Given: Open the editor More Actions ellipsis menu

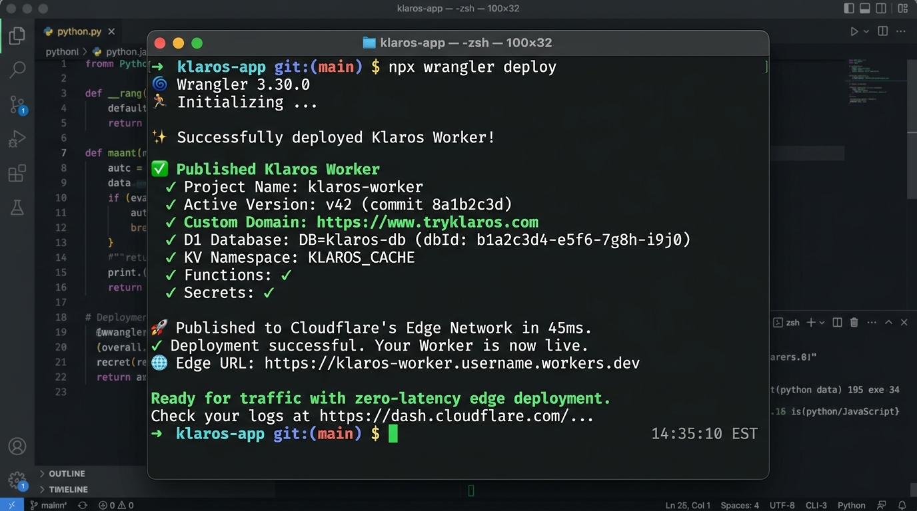Looking at the screenshot, I should coord(902,31).
